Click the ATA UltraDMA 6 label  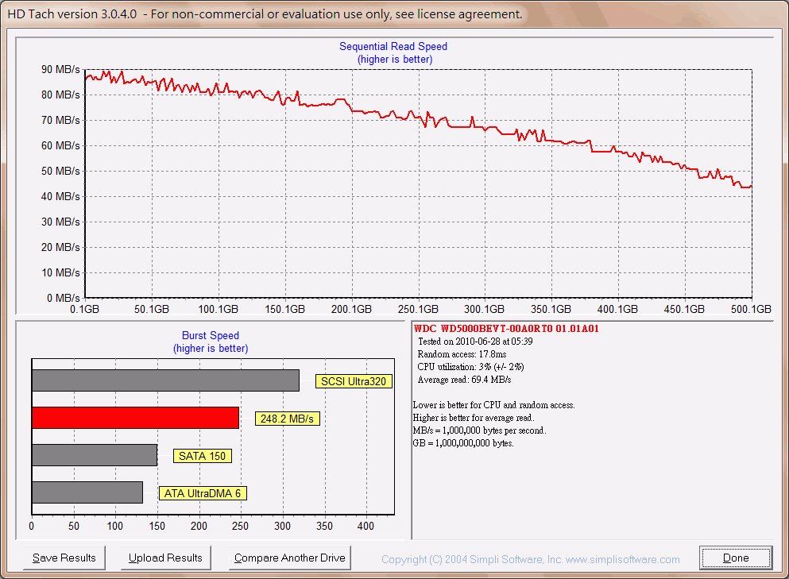pyautogui.click(x=203, y=493)
